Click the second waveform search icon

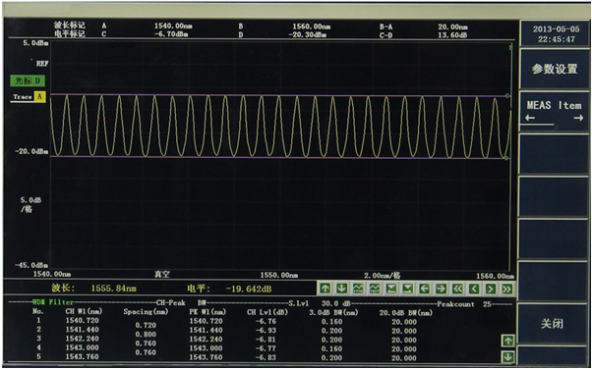pos(375,290)
